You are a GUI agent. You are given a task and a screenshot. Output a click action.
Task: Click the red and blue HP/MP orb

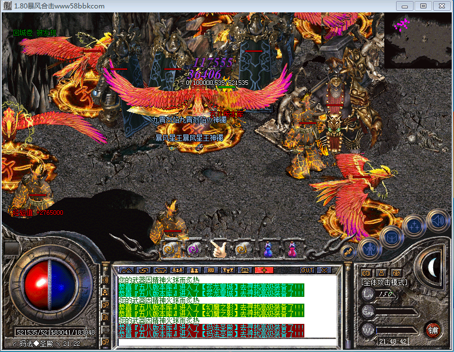(51, 285)
